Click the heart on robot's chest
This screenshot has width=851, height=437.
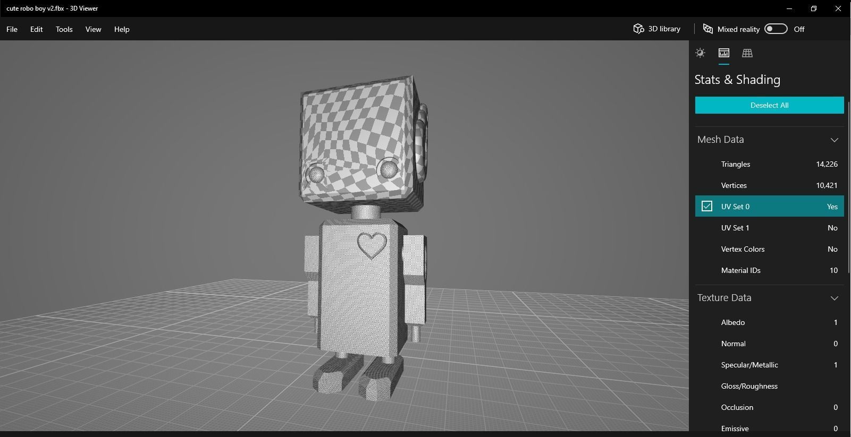pos(372,245)
